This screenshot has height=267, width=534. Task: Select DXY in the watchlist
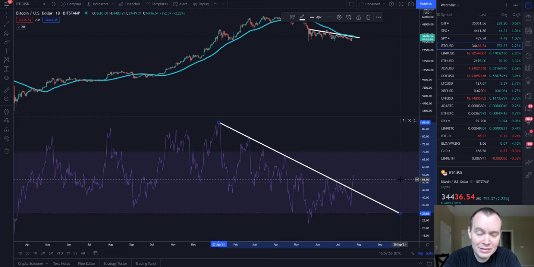[x=480, y=121]
